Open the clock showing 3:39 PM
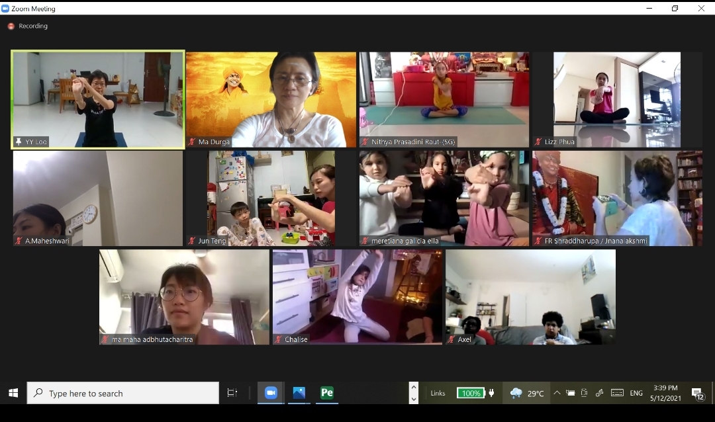Screen dimensions: 715x422 click(x=665, y=393)
